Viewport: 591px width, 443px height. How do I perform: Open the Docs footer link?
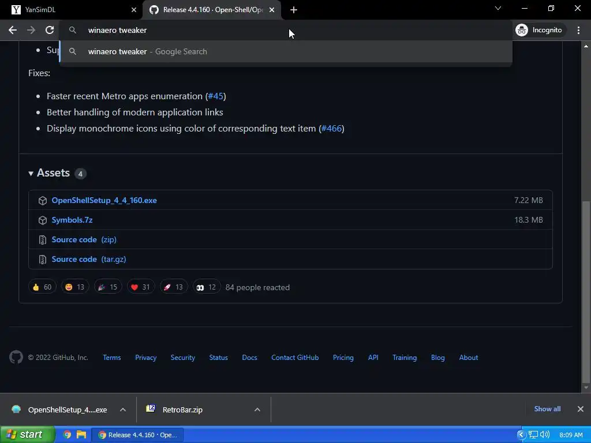point(249,358)
